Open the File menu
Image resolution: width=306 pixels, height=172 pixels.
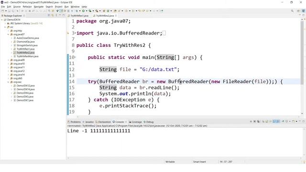click(3, 7)
